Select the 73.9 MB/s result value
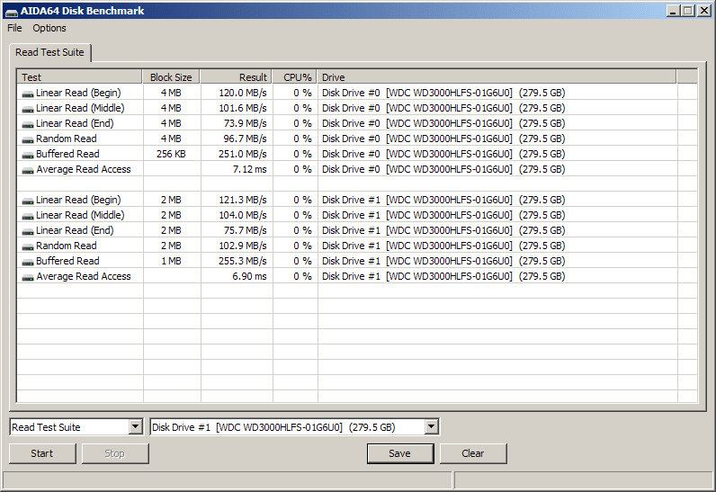Screen dimensions: 716x492 pos(246,123)
